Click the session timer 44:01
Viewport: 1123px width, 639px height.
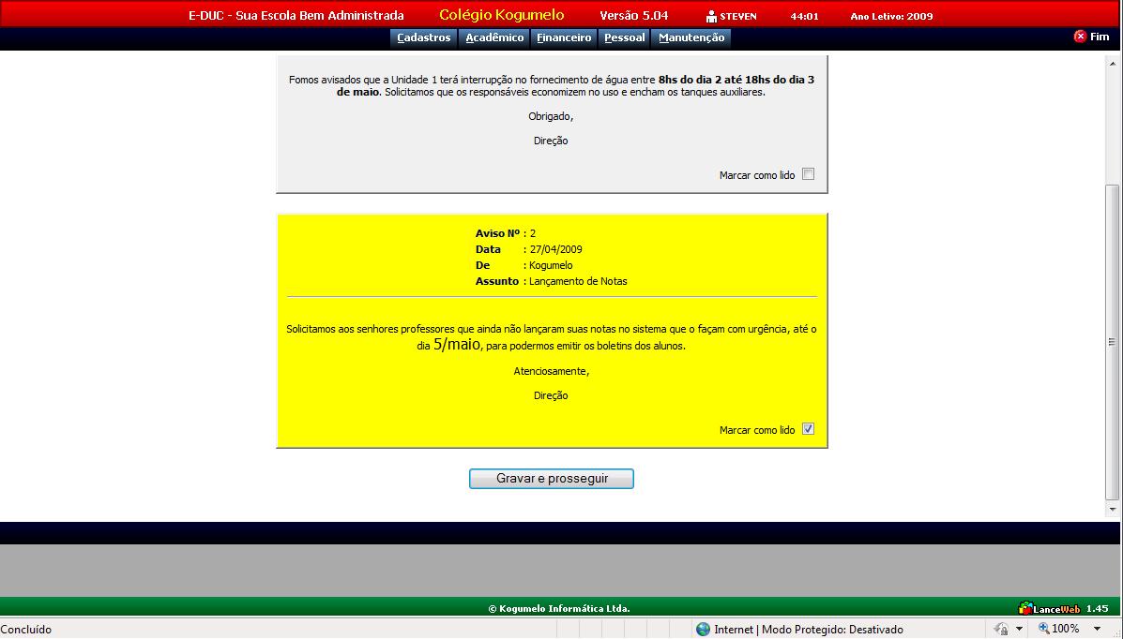[804, 17]
